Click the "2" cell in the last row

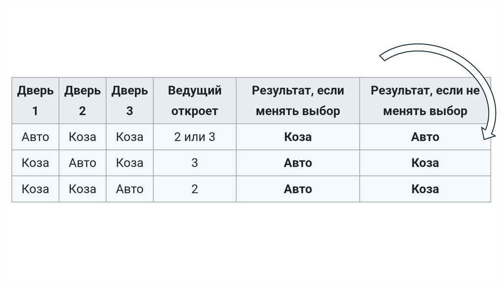click(194, 189)
